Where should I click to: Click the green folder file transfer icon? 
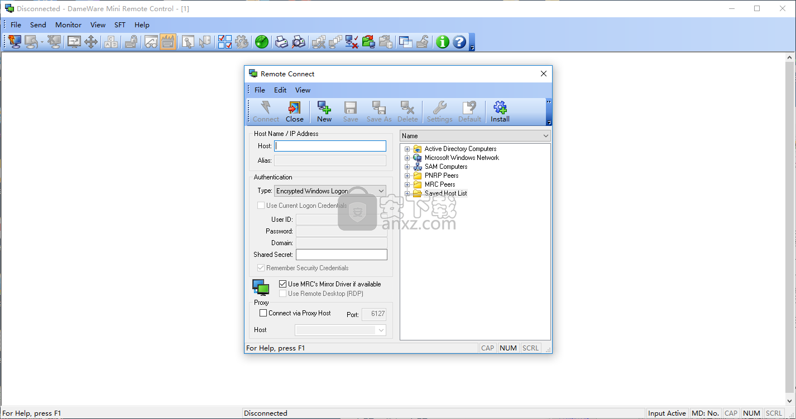[x=368, y=42]
